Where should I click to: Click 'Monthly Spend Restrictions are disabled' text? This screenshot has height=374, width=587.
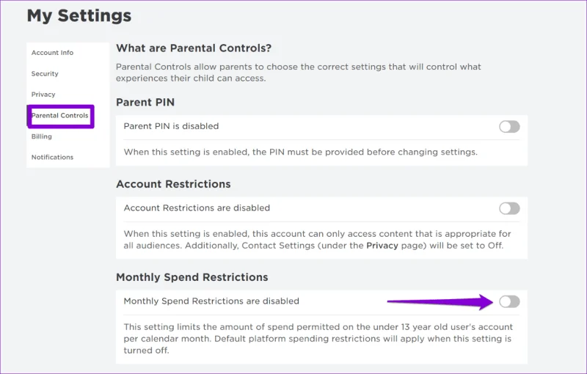click(x=211, y=301)
